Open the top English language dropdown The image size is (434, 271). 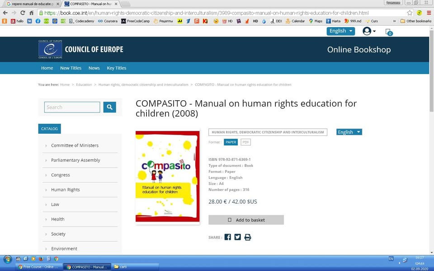click(x=340, y=31)
